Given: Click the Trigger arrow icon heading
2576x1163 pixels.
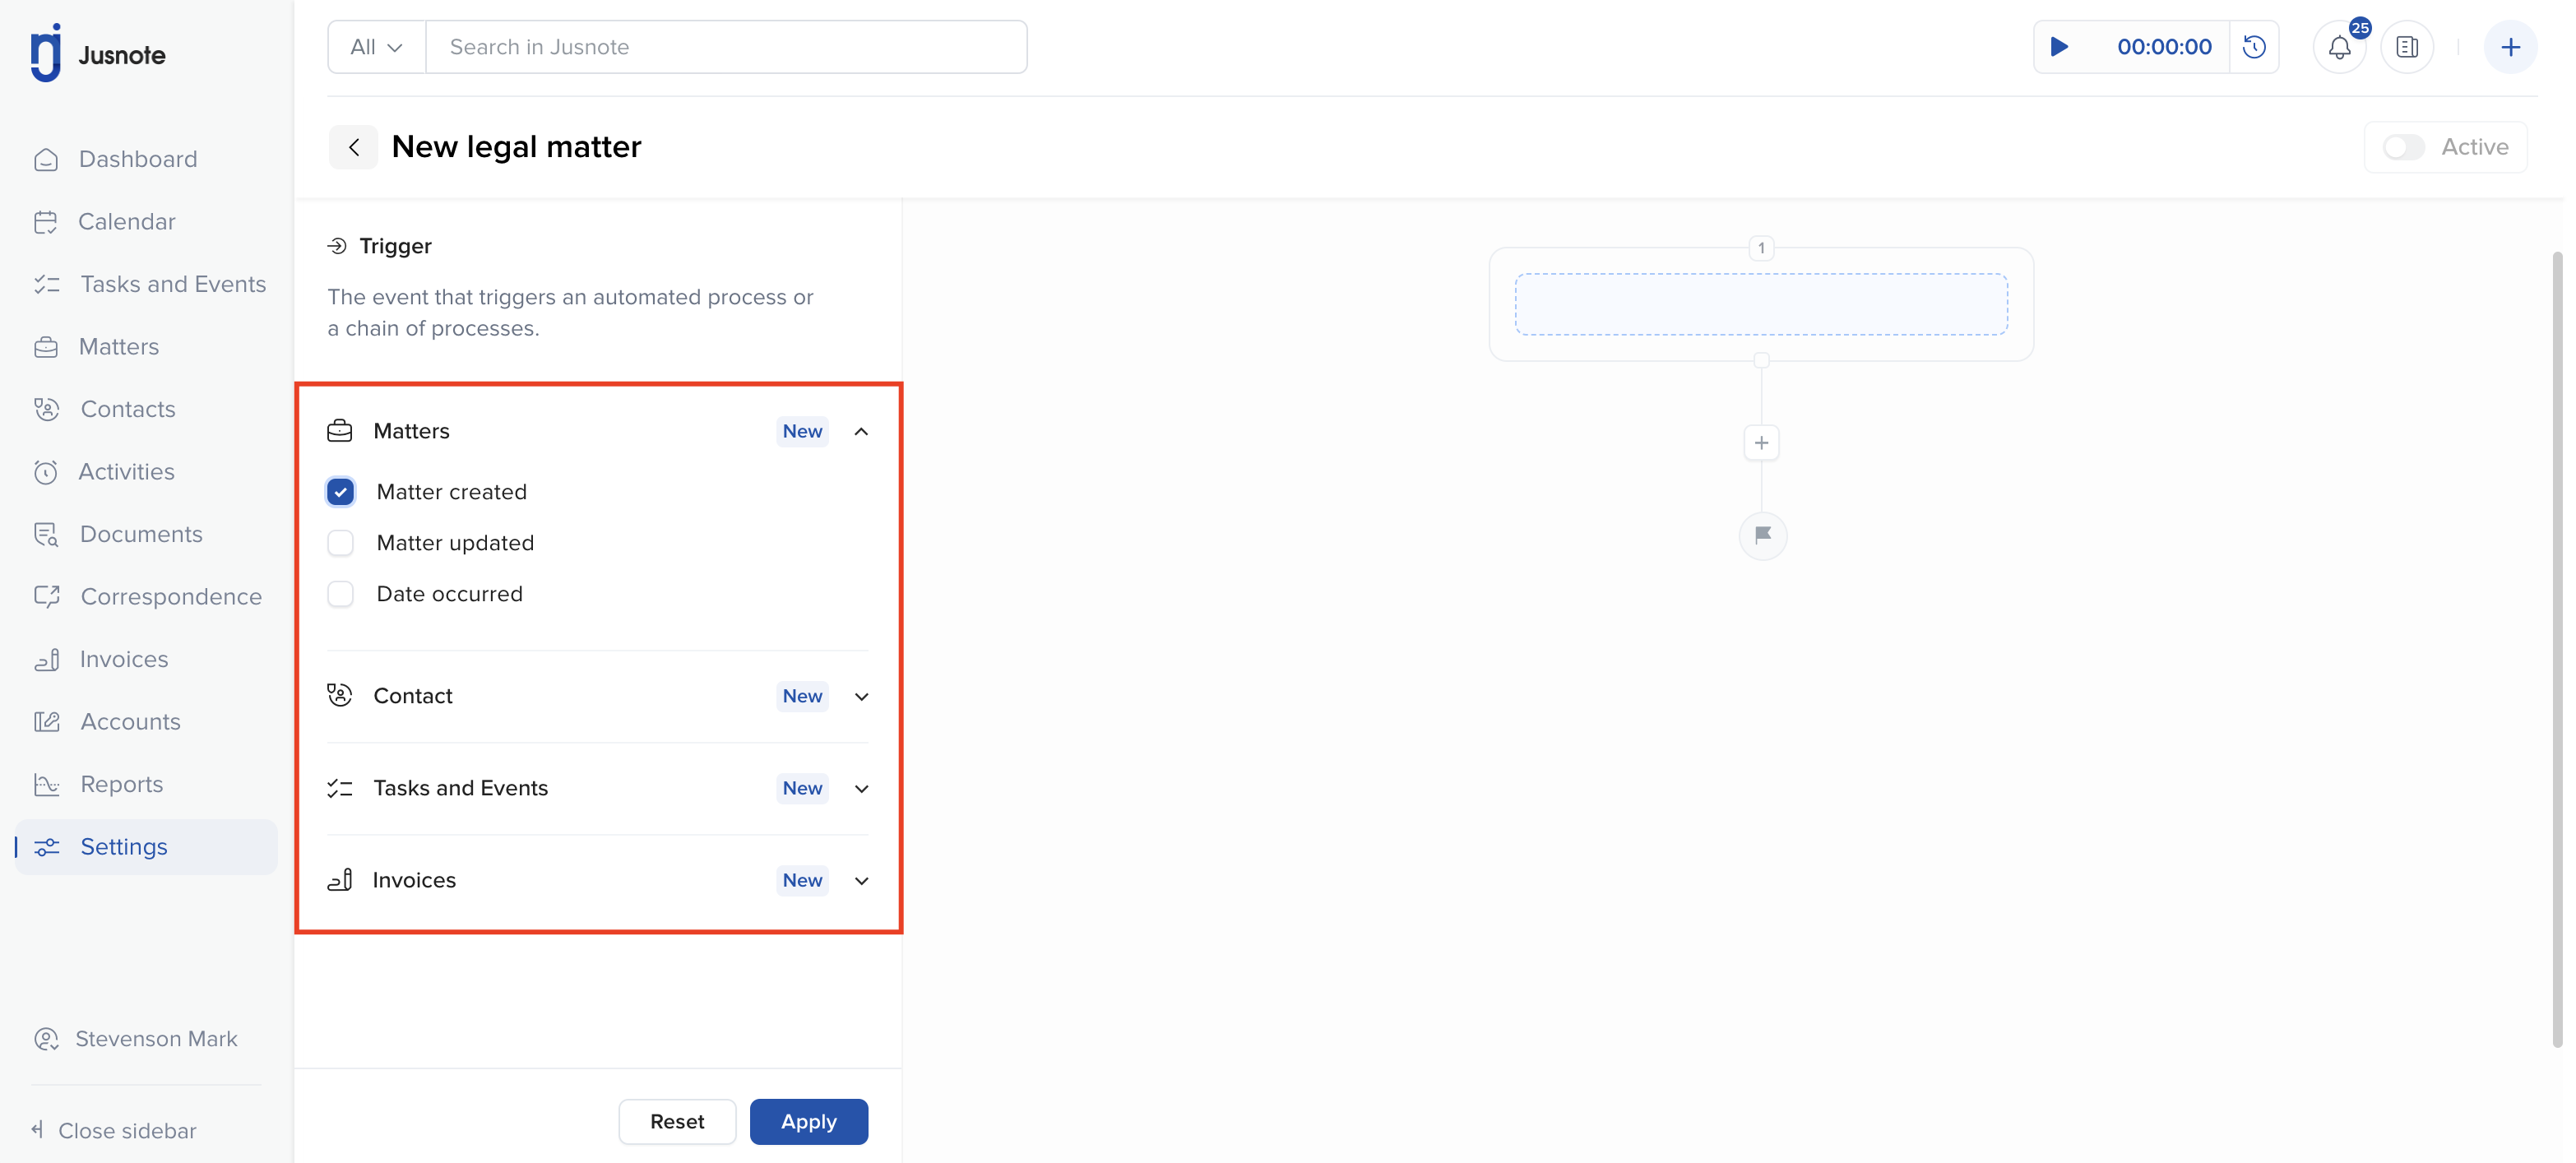Looking at the screenshot, I should (337, 246).
